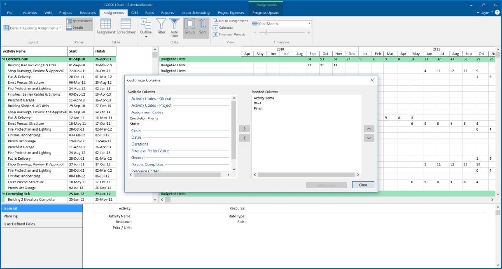Screen dimensions: 502x269
Task: Open Financial Periods in the View group
Action: point(229,34)
